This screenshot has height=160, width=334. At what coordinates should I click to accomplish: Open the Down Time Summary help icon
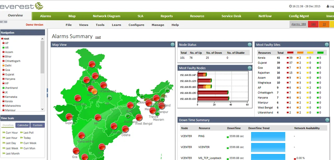tap(327, 120)
